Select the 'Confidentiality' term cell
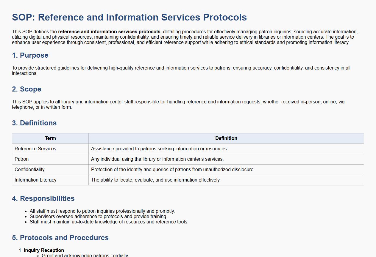 (29, 170)
